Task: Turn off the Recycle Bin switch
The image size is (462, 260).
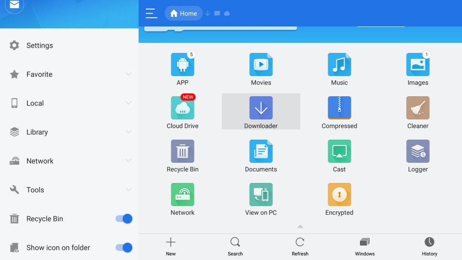Action: [x=124, y=219]
